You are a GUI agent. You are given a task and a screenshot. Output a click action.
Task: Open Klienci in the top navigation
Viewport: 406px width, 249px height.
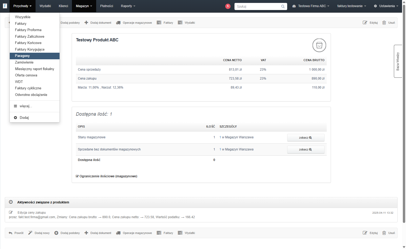coord(63,6)
